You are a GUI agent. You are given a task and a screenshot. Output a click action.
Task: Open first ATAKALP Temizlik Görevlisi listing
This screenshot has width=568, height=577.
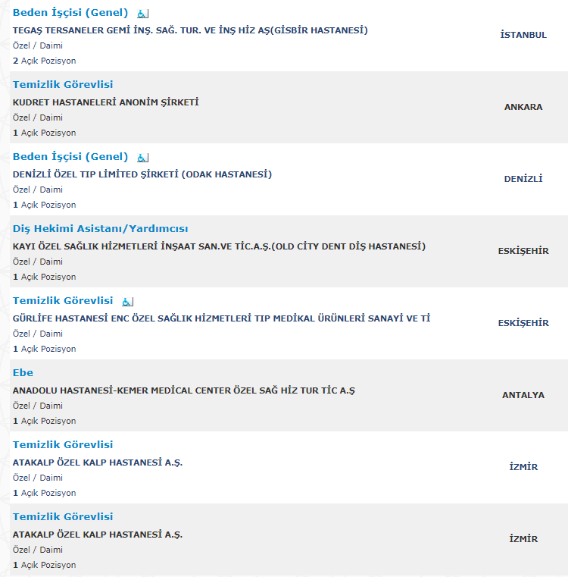pos(63,444)
